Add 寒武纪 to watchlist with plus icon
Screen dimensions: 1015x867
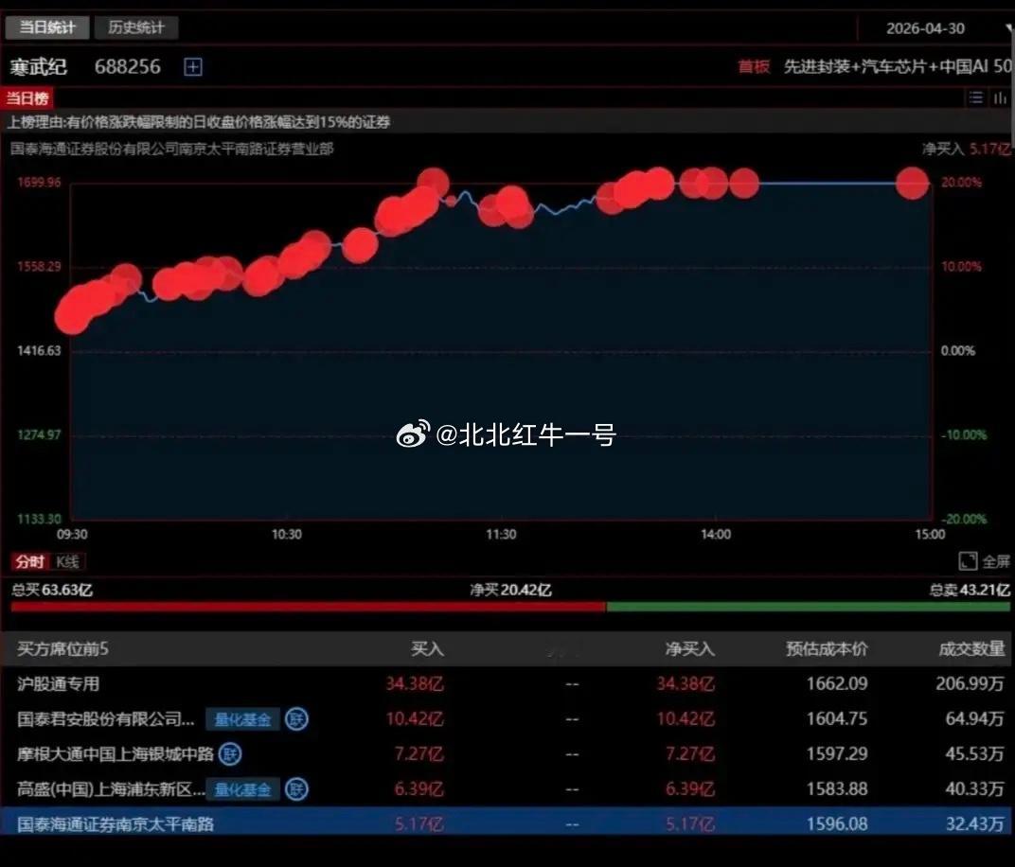(x=193, y=66)
